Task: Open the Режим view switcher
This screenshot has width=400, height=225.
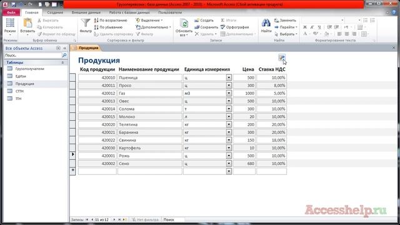Action: tap(10, 27)
